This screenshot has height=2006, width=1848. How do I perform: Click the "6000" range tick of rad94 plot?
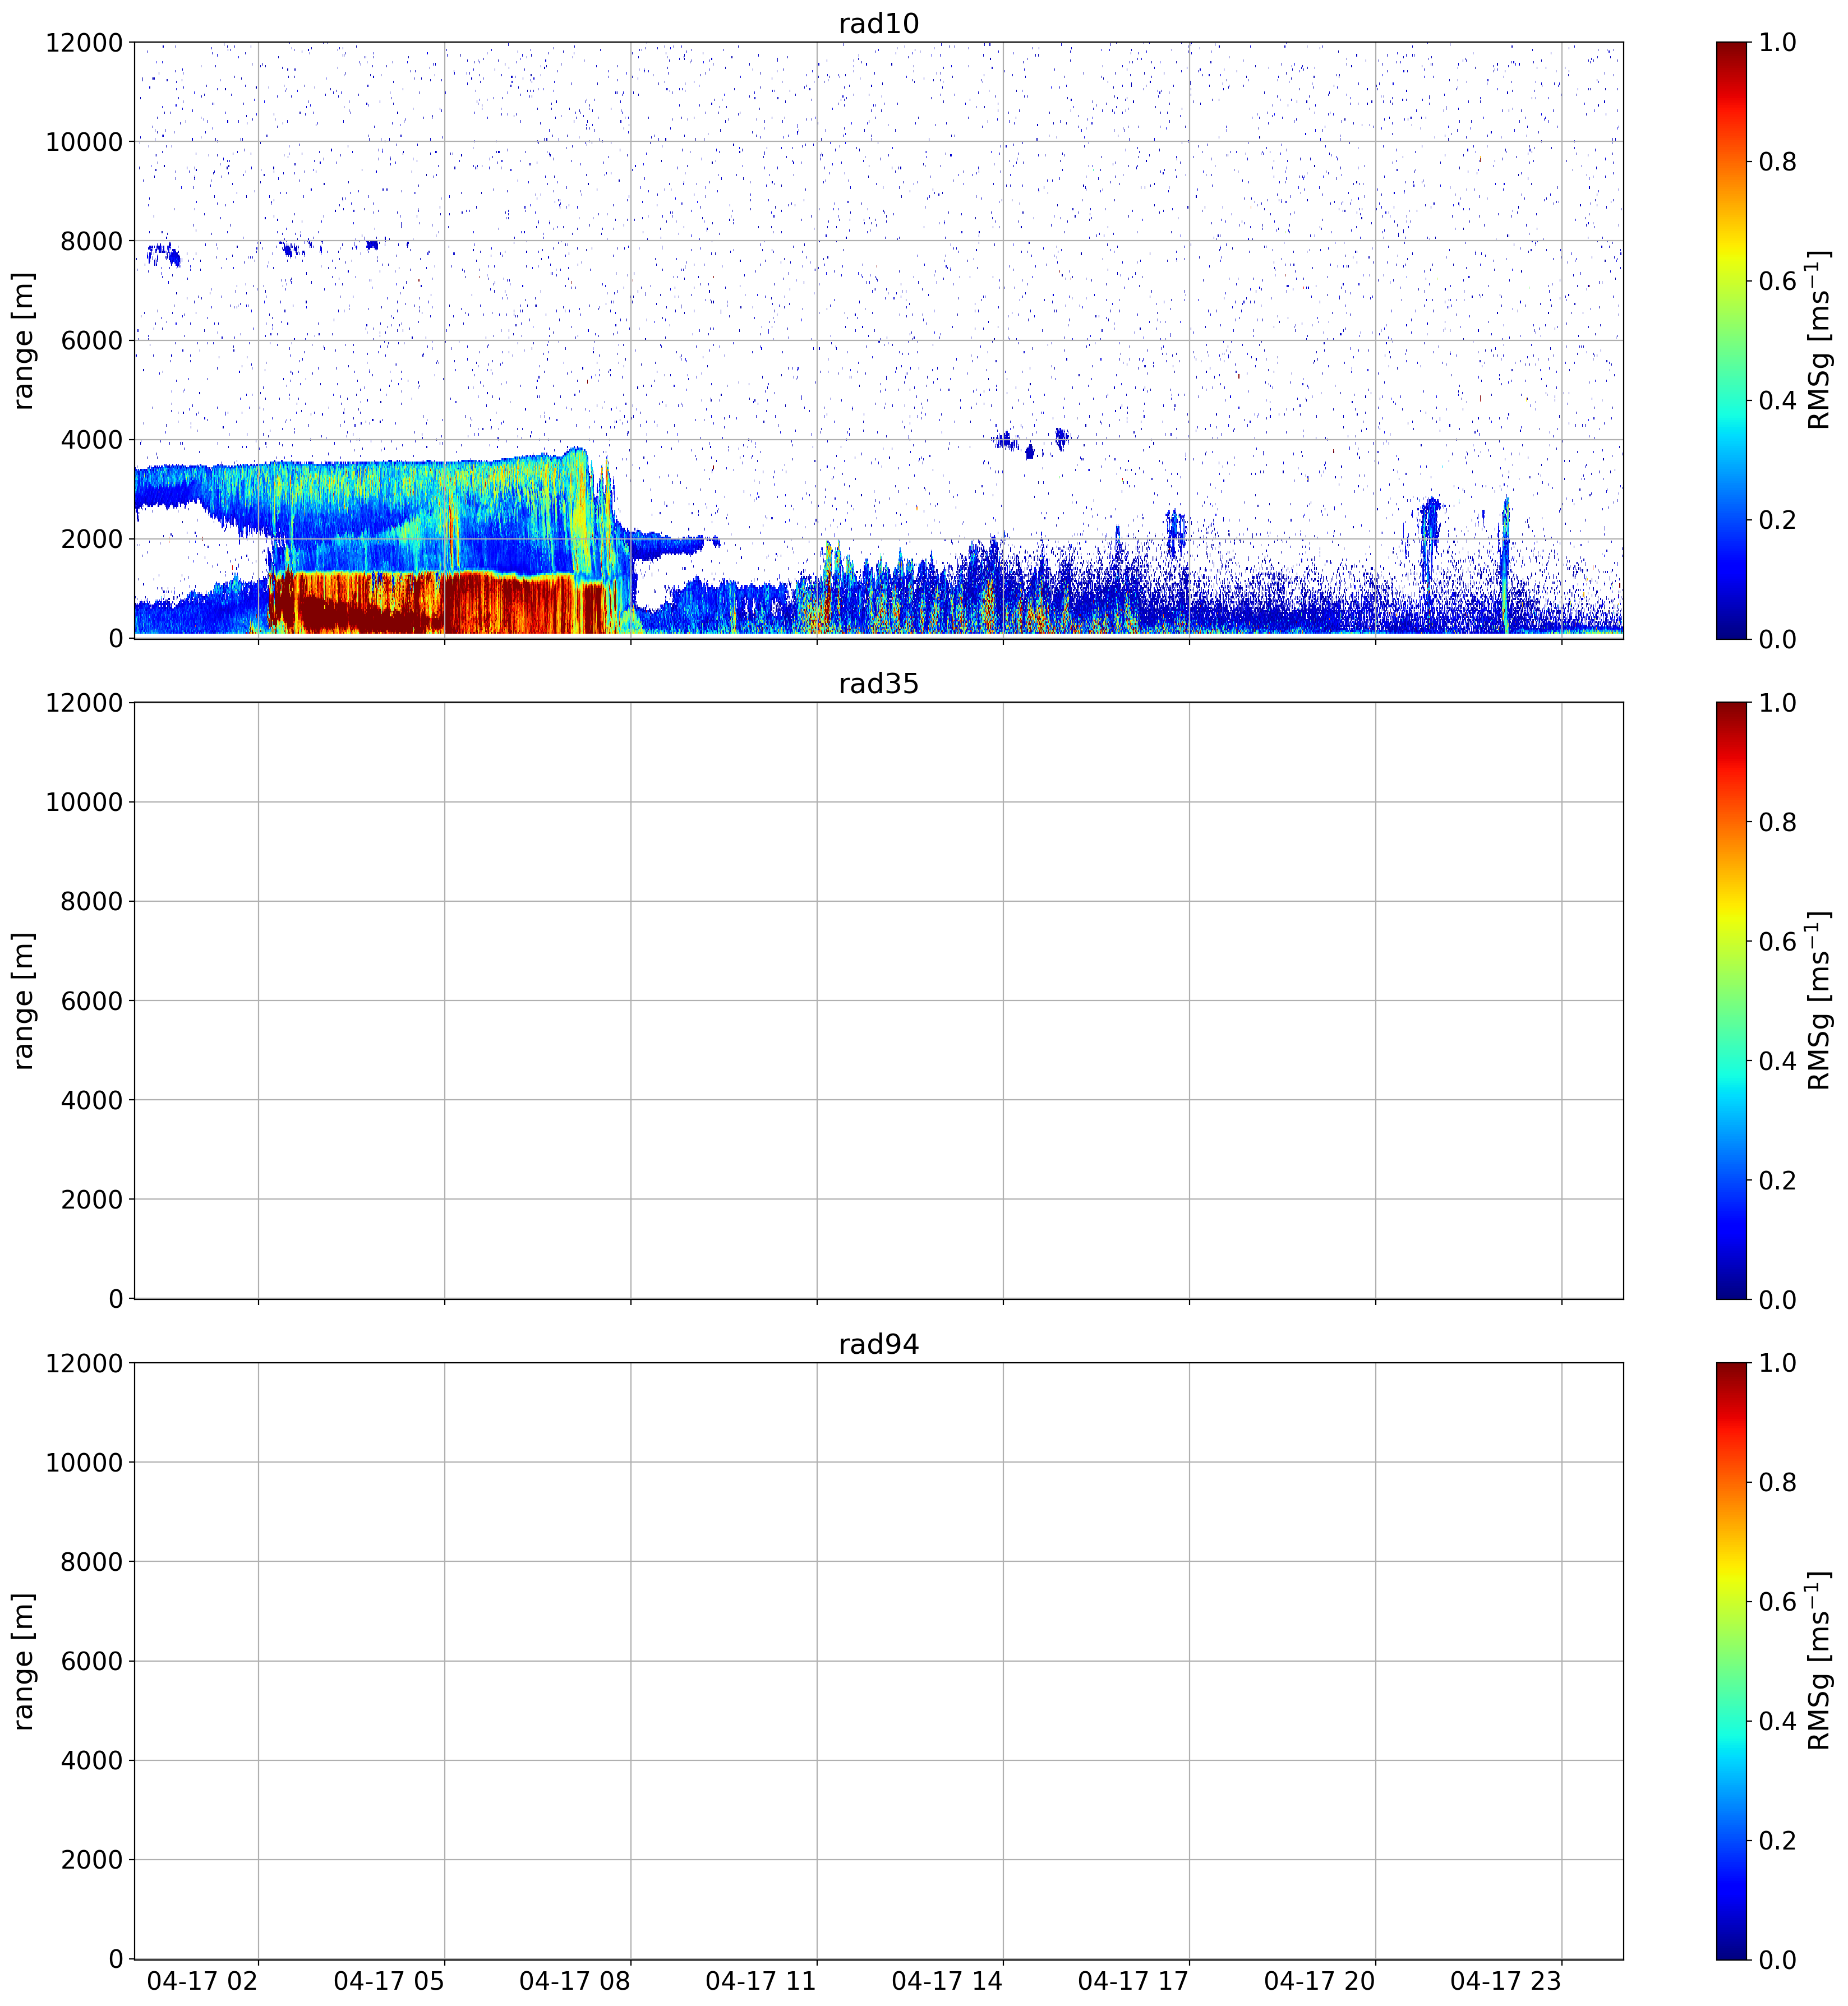tap(92, 1661)
